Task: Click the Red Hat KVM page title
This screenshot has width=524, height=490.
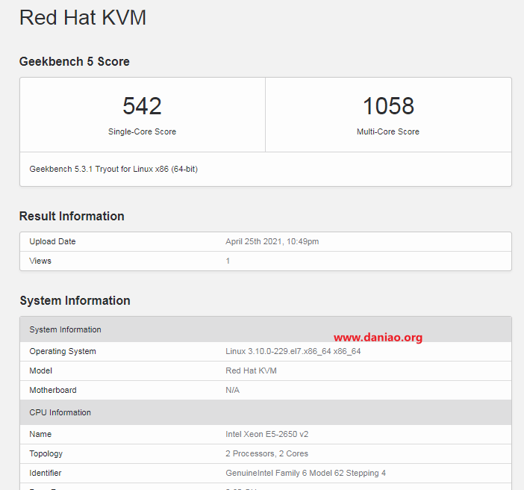Action: [x=83, y=17]
